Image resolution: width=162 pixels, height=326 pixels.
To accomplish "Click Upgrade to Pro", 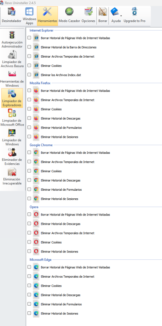I will (x=135, y=16).
